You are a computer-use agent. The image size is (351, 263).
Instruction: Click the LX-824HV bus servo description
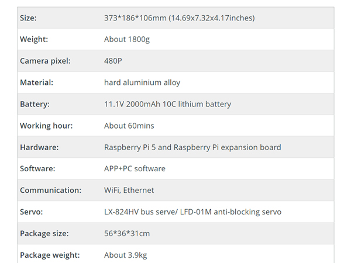coord(192,212)
